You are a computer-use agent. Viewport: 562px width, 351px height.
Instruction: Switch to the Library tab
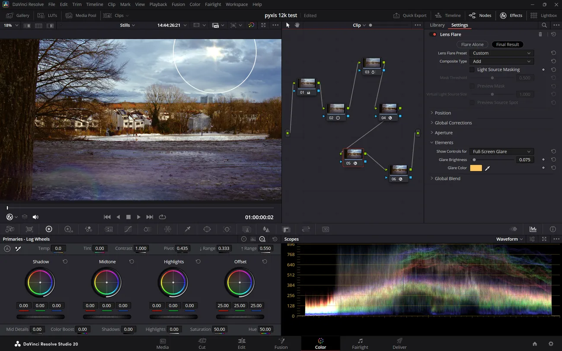coord(437,25)
